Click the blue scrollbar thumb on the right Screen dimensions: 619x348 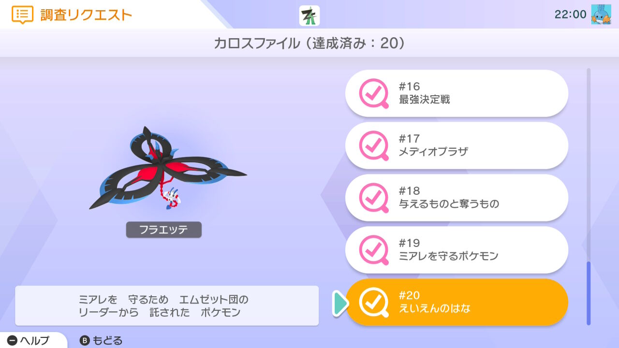point(589,293)
